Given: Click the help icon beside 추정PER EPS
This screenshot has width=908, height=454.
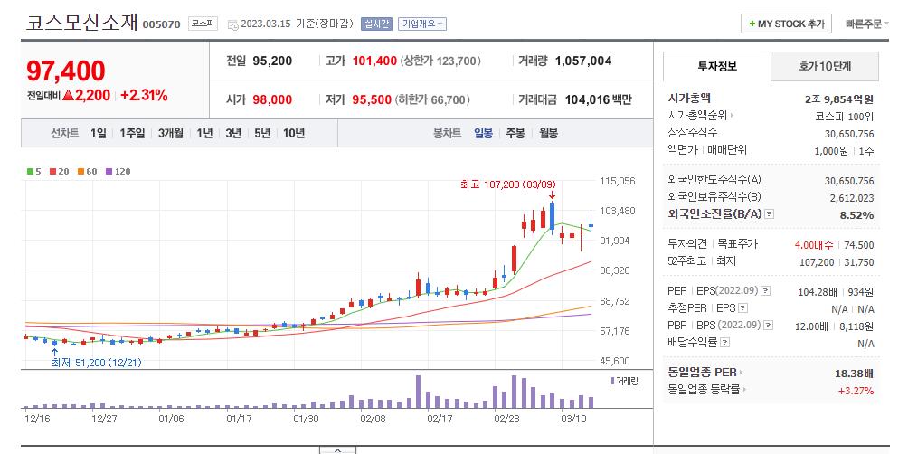Looking at the screenshot, I should (x=743, y=308).
